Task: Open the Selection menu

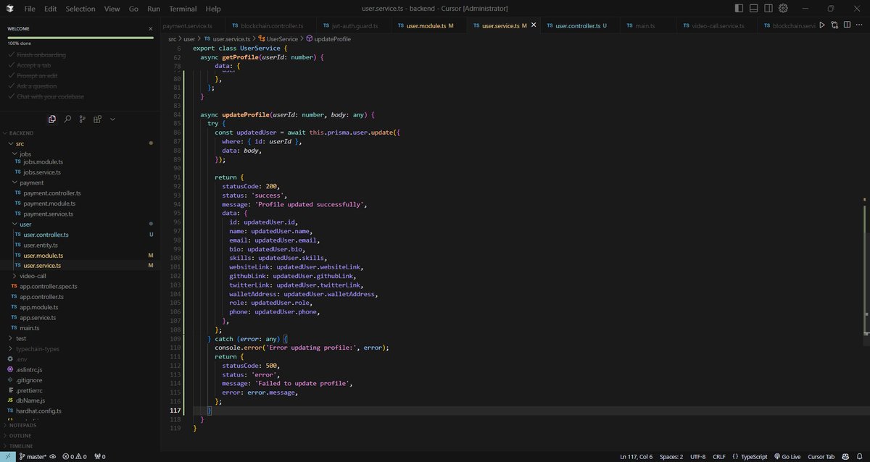Action: [x=80, y=9]
